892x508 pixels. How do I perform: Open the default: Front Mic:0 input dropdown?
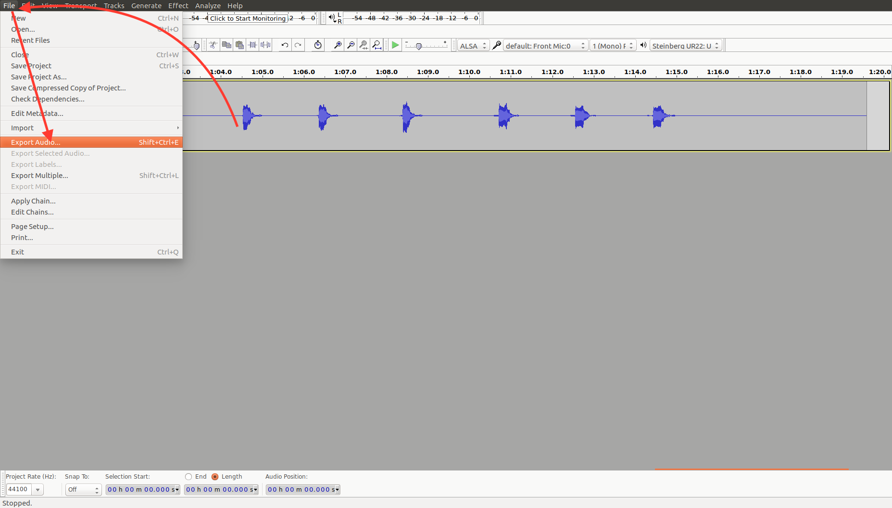tap(545, 46)
